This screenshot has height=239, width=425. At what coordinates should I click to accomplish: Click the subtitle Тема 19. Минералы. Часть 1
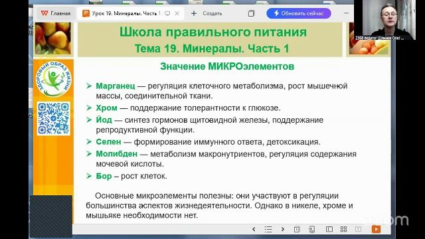212,48
